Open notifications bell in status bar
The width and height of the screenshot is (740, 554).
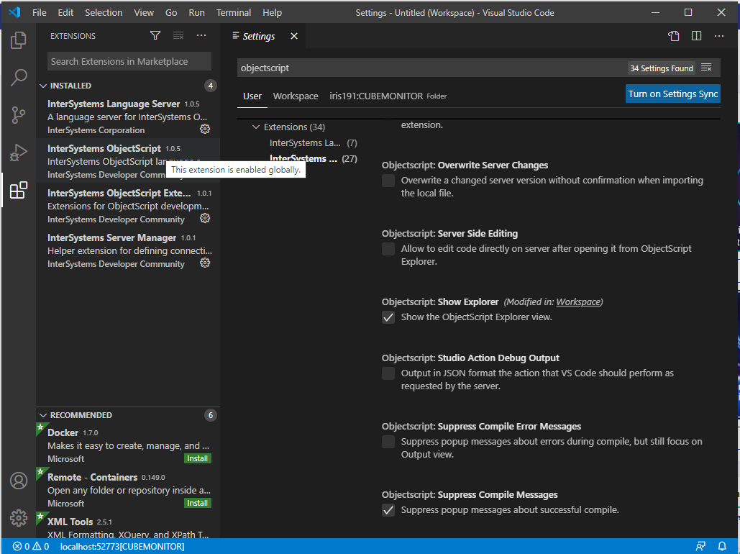tap(722, 546)
